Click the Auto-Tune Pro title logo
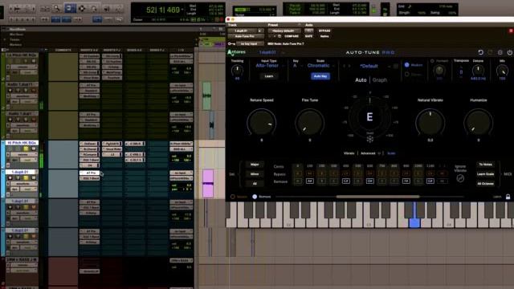 pyautogui.click(x=370, y=52)
